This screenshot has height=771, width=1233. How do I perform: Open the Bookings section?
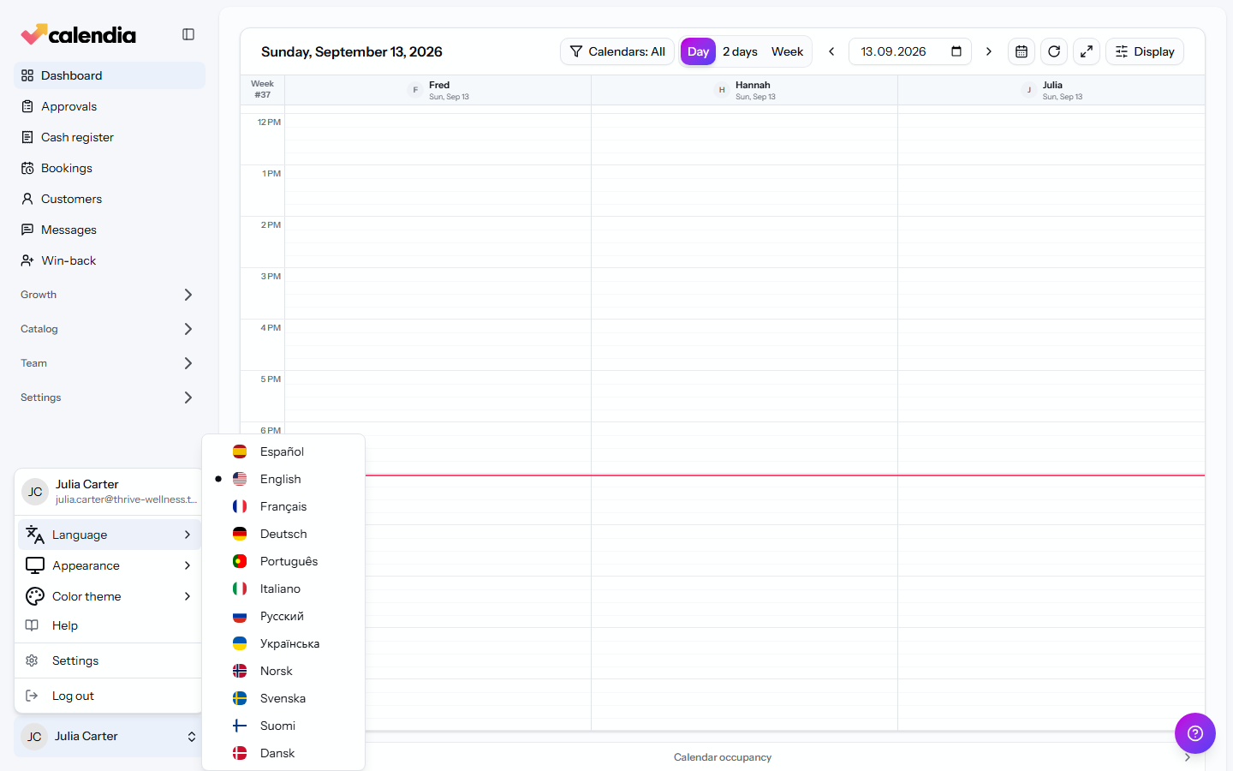click(110, 168)
